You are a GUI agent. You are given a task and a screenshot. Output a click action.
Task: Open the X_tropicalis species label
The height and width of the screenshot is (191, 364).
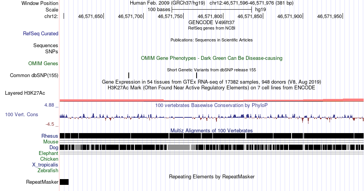[45, 165]
